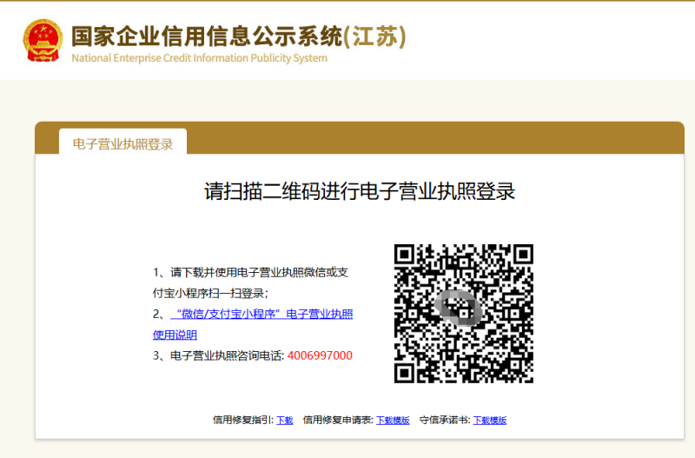
Task: Open 下载模板 link for 信用修复申请表
Action: [x=393, y=420]
